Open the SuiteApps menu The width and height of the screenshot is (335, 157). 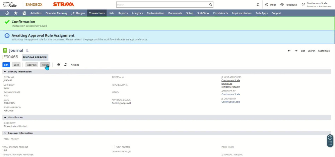262,13
